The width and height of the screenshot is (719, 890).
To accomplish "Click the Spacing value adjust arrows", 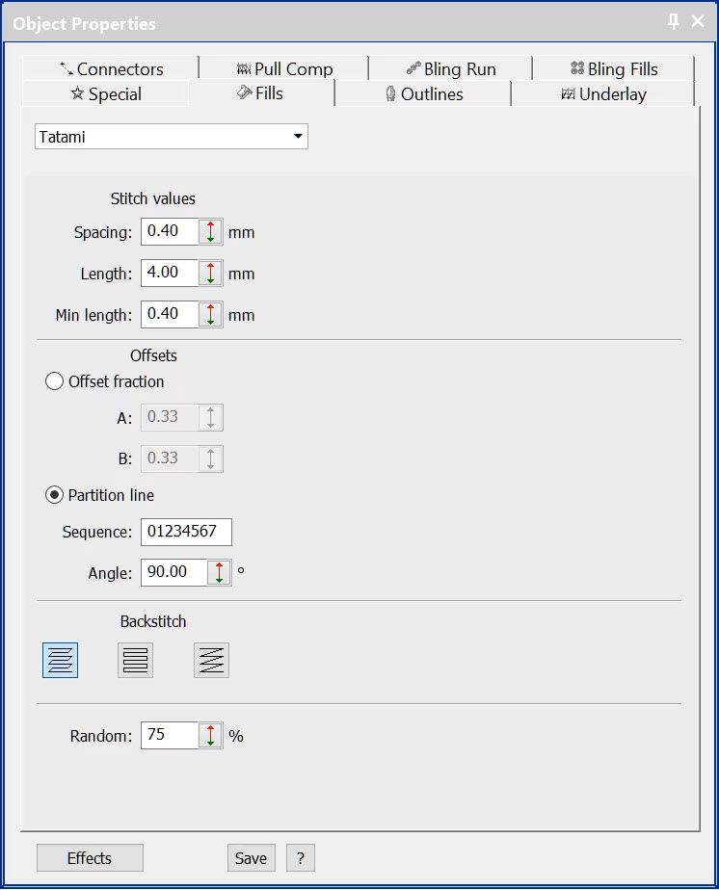I will click(210, 232).
